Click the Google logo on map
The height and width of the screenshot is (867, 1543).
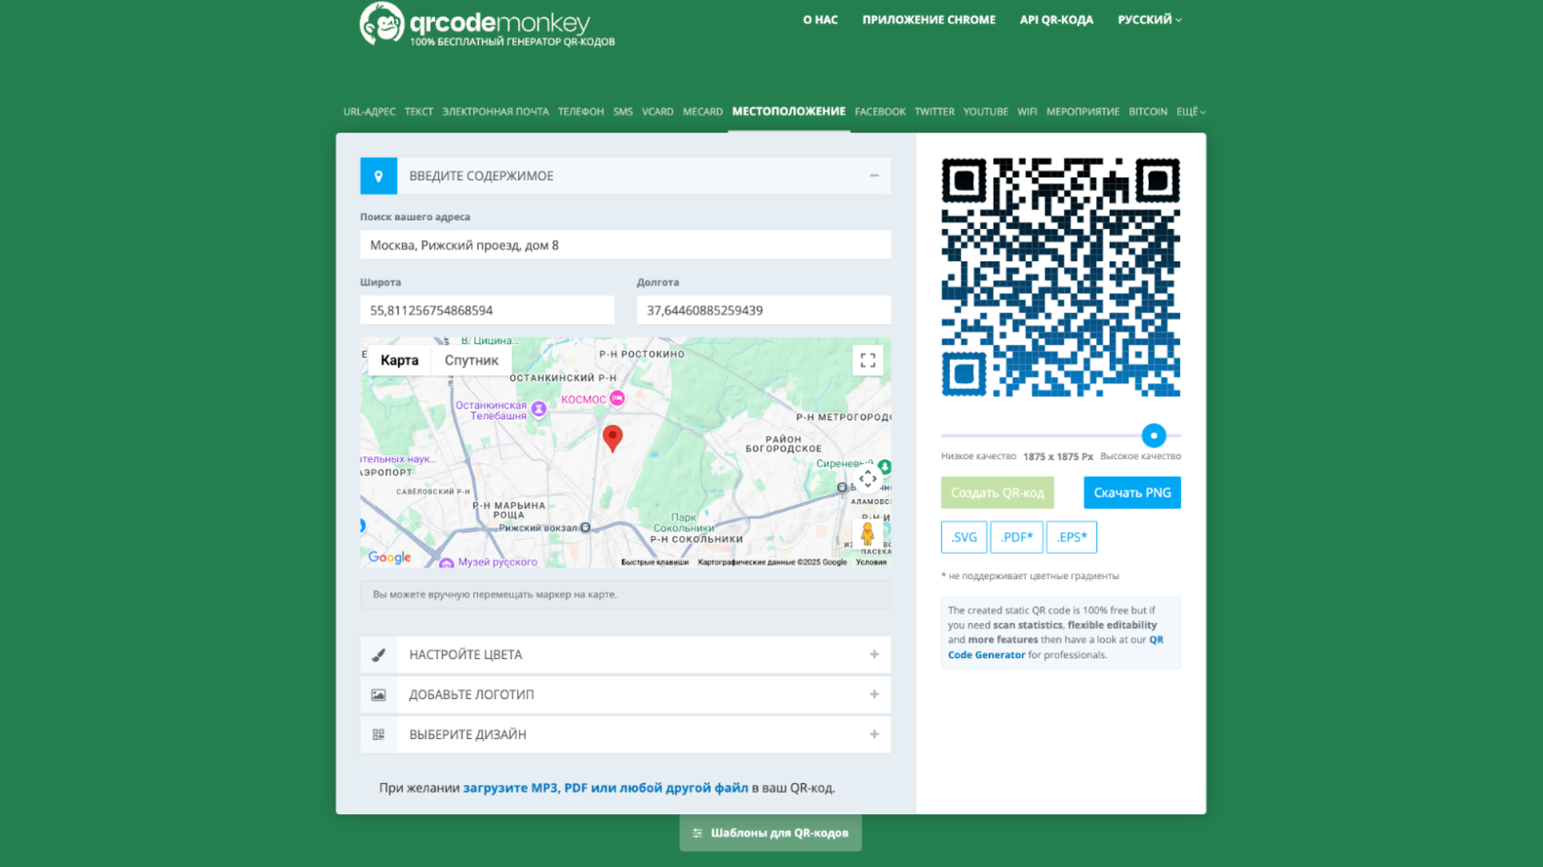389,558
